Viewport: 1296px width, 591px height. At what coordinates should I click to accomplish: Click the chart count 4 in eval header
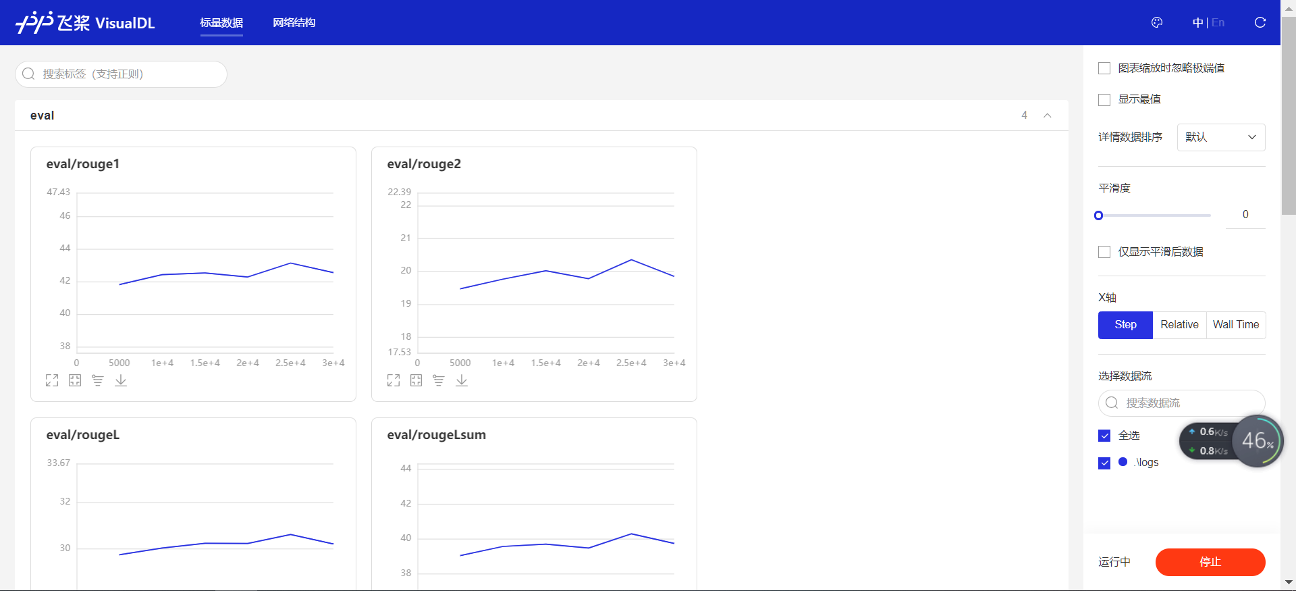[1024, 115]
